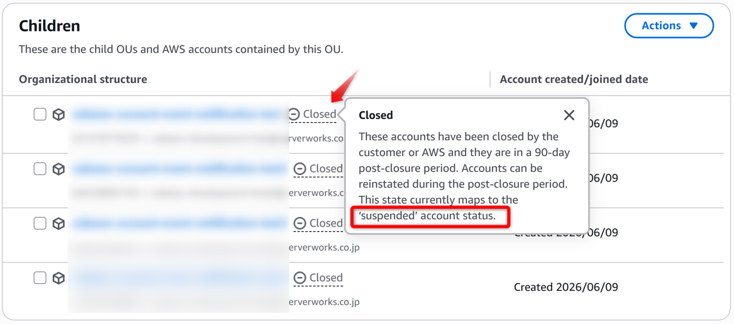Close the Closed status popover

point(569,115)
